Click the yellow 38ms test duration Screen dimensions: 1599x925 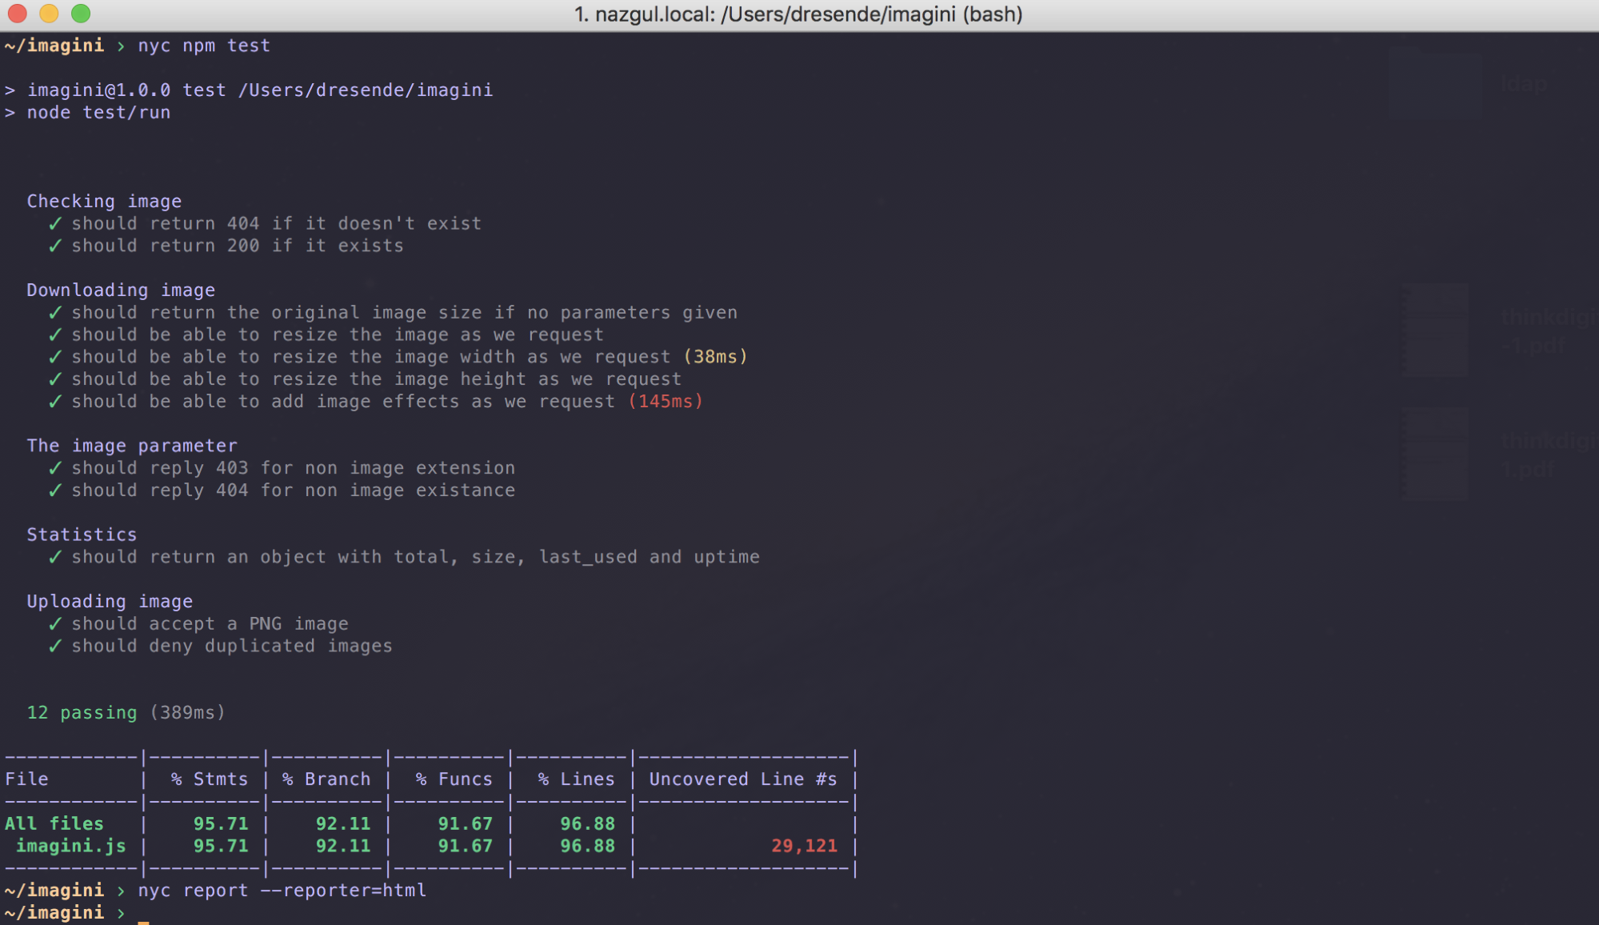[x=715, y=357]
